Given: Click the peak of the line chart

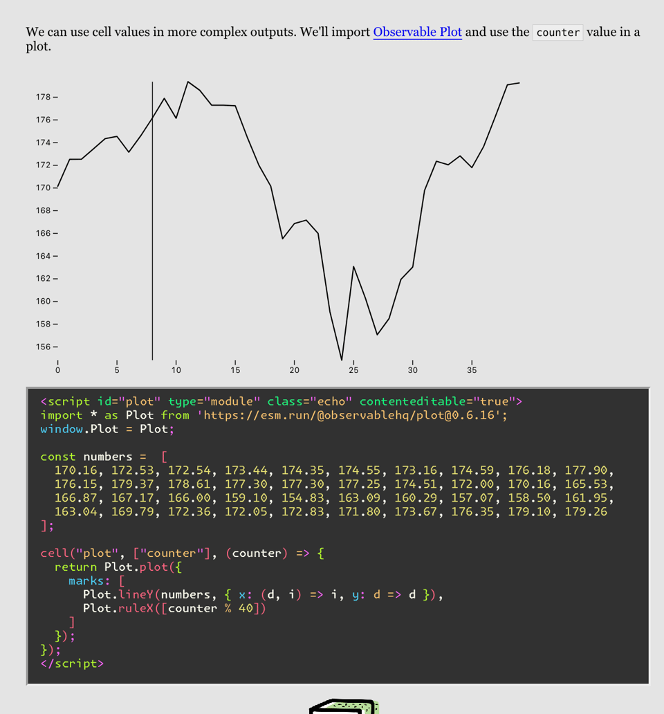Looking at the screenshot, I should point(190,82).
